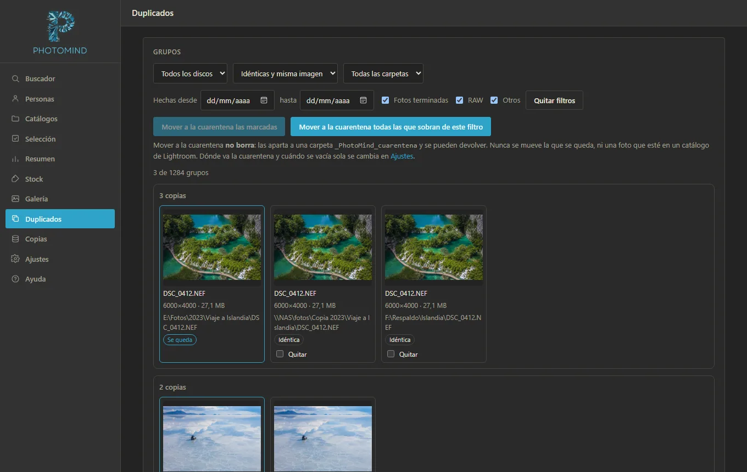This screenshot has width=747, height=472.
Task: Select first salt-flat thumbnail in 2 copias group
Action: [212, 438]
